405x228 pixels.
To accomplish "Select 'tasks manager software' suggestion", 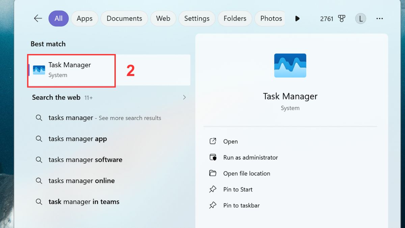I will [109, 160].
